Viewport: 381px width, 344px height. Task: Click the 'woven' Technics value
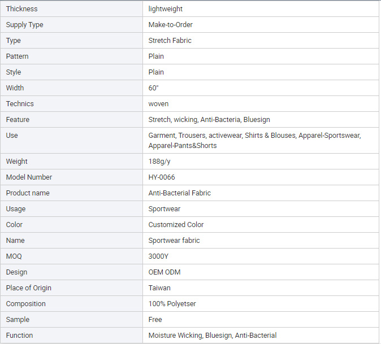click(158, 104)
